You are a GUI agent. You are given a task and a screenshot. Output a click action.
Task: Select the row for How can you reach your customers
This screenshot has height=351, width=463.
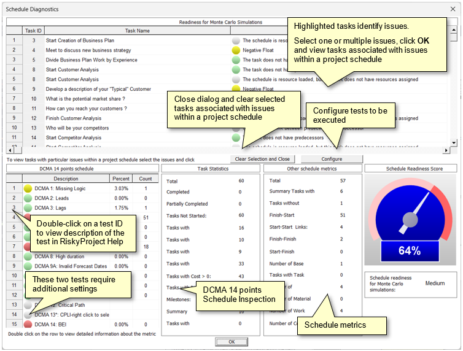point(86,109)
